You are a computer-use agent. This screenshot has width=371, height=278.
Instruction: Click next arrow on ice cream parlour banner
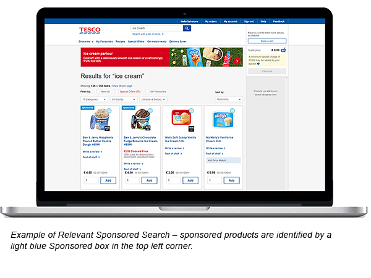[x=237, y=61]
